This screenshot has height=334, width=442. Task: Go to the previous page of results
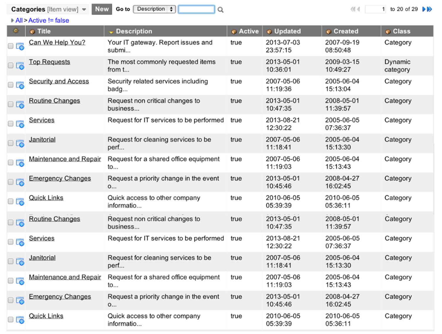tap(358, 9)
